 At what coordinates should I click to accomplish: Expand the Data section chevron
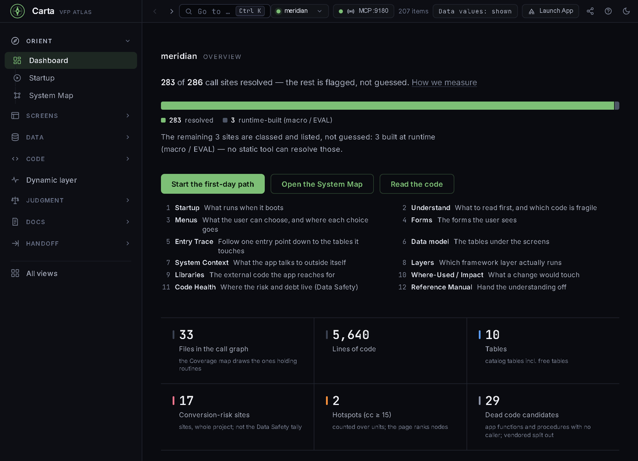[128, 137]
